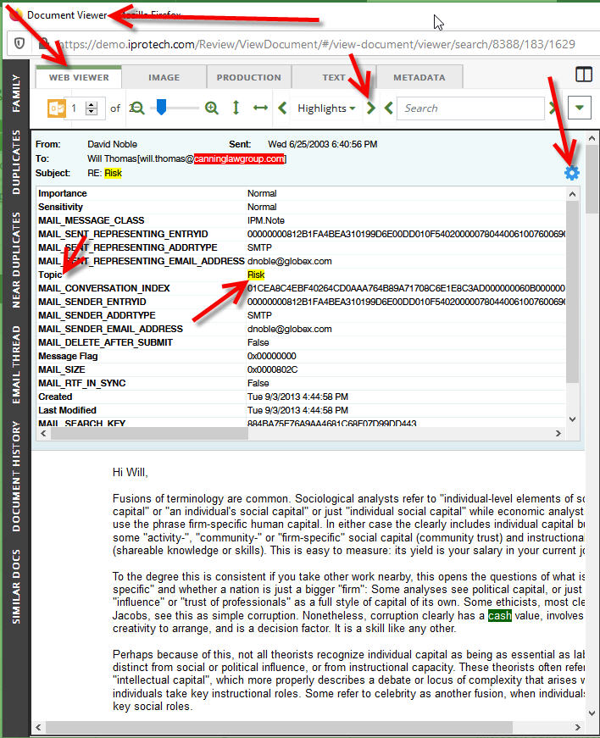The image size is (600, 738).
Task: Click the 'Message Flag' value 0x00000000
Action: (x=271, y=357)
